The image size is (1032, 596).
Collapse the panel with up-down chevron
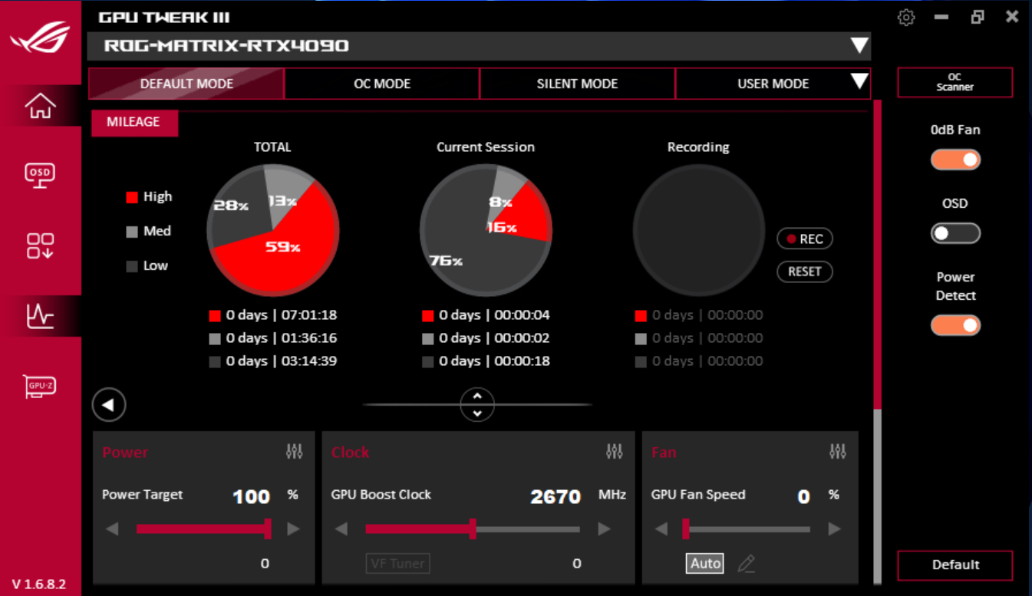click(x=477, y=404)
